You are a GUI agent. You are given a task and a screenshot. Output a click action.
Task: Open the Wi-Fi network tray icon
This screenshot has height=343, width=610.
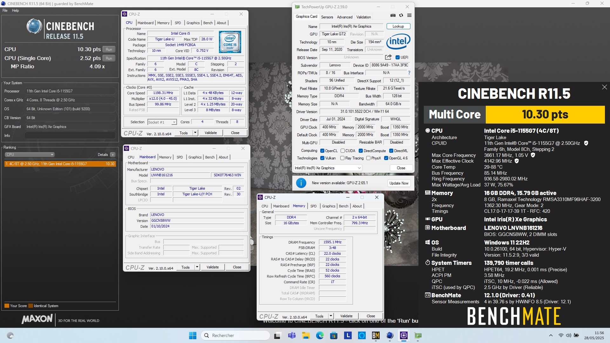click(561, 335)
